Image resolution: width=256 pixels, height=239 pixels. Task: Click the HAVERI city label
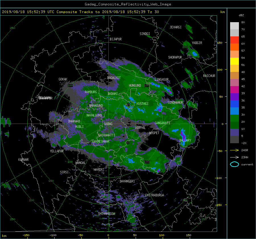coord(99,170)
